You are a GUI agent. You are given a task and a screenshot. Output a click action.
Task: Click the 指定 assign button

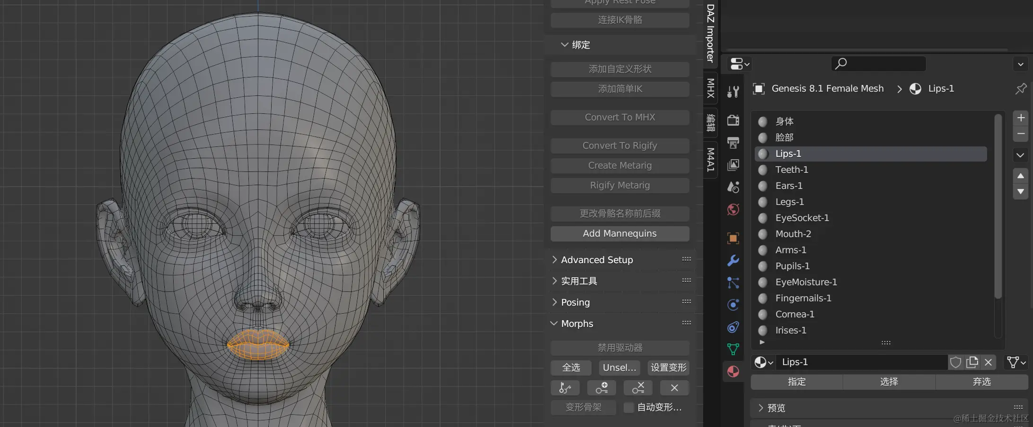coord(796,382)
